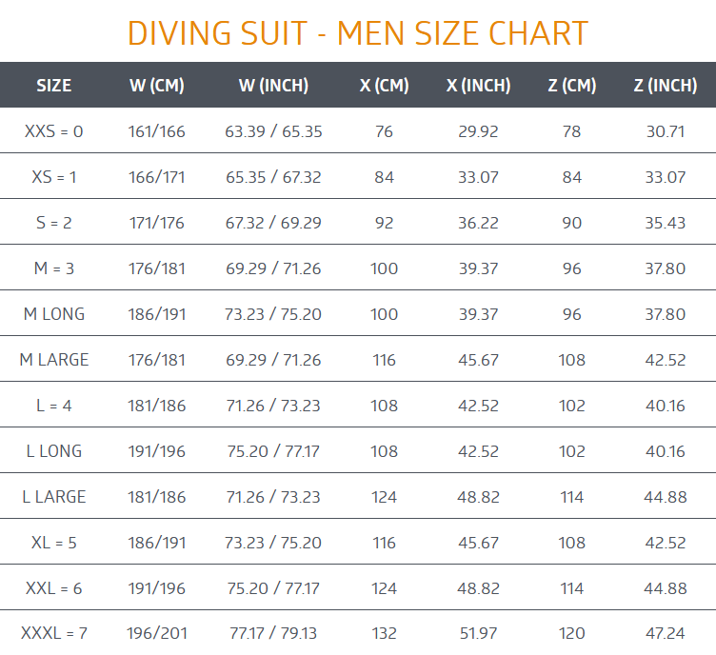Select the XXS = 0 size row label
716x655 pixels.
coord(54,131)
